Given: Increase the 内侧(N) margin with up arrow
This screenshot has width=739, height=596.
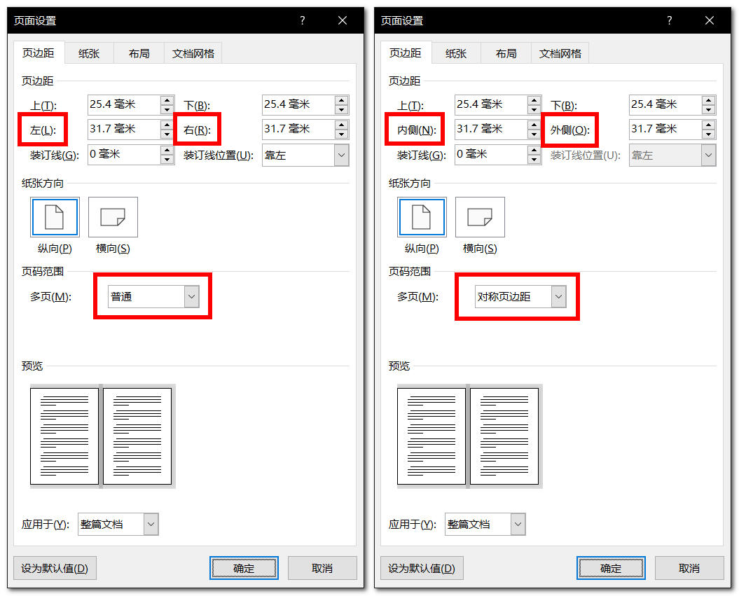Looking at the screenshot, I should tap(534, 125).
